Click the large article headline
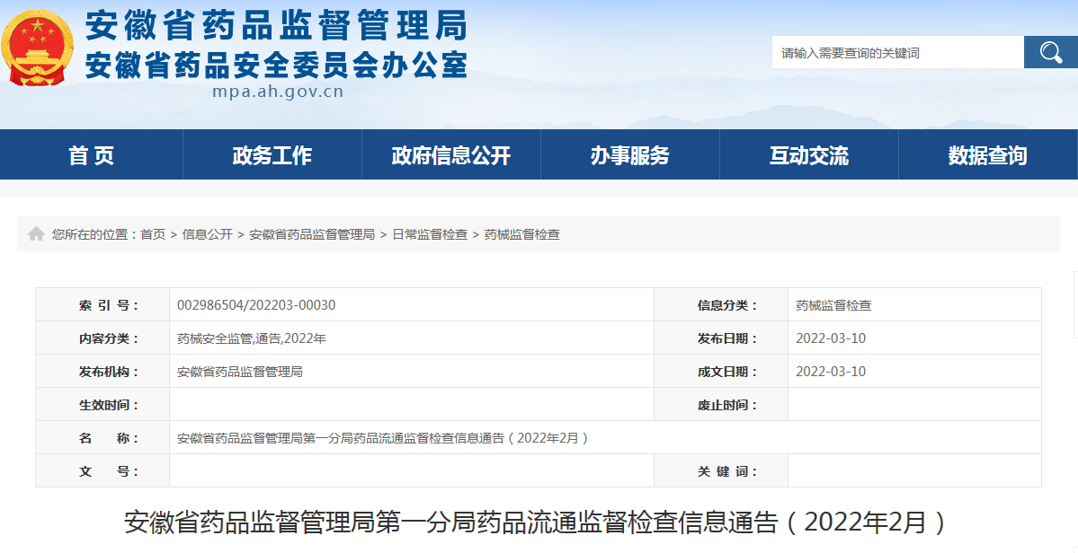 [x=536, y=522]
